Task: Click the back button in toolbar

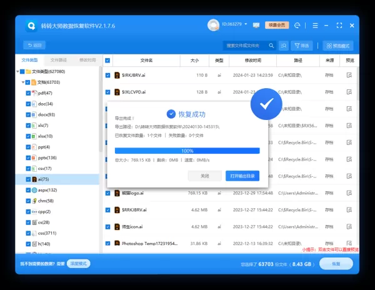Action: 34,45
